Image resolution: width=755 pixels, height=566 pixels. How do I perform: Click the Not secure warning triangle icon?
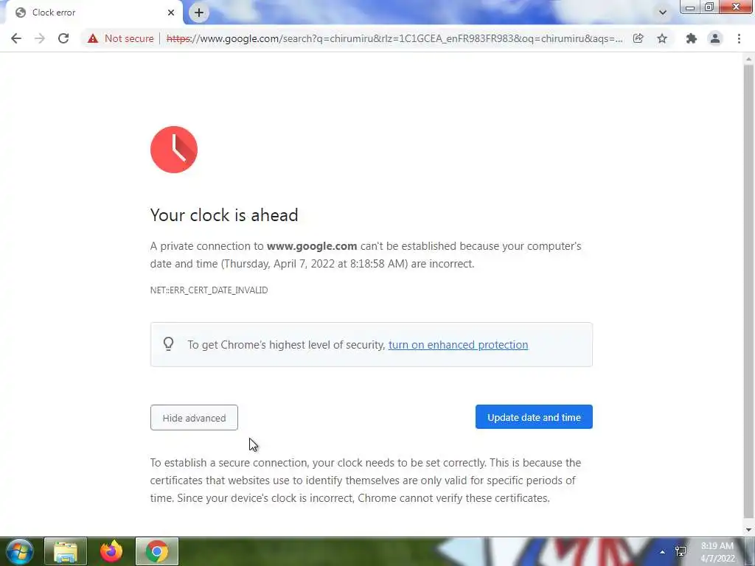coord(93,38)
